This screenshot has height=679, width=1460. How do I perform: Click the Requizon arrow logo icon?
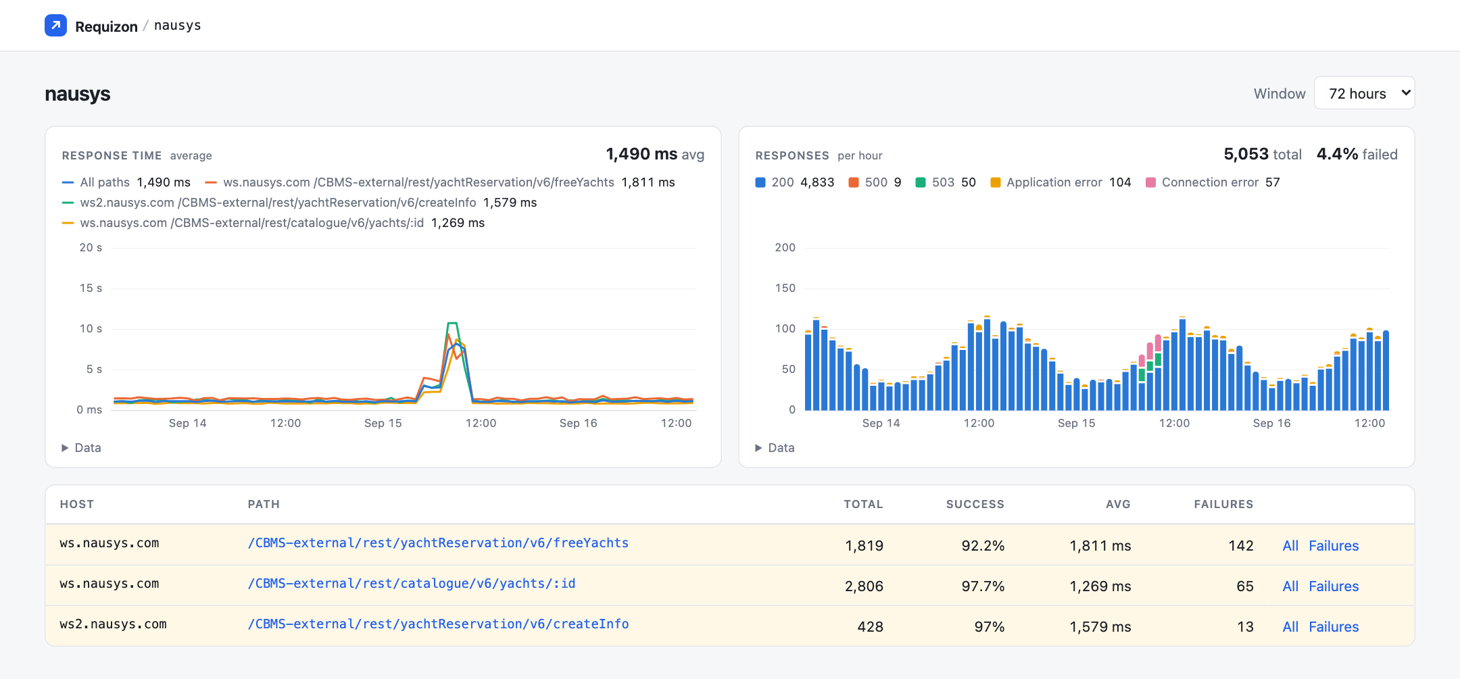(55, 26)
